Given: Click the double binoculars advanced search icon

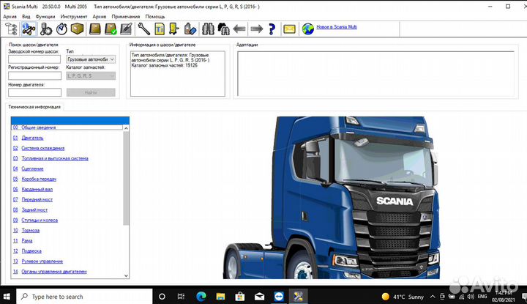Looking at the screenshot, I should [x=223, y=29].
